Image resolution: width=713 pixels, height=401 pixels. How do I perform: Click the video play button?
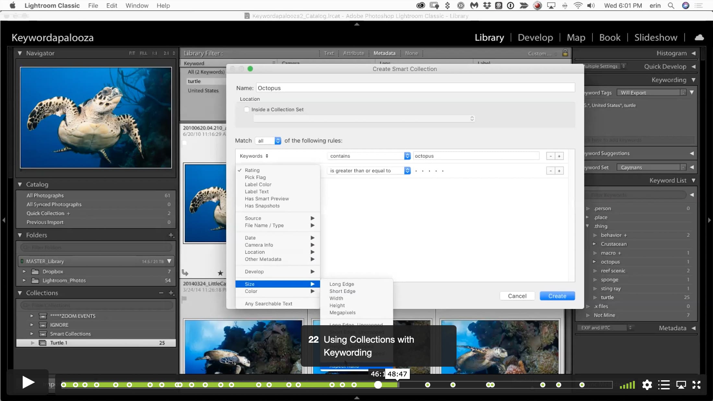28,383
